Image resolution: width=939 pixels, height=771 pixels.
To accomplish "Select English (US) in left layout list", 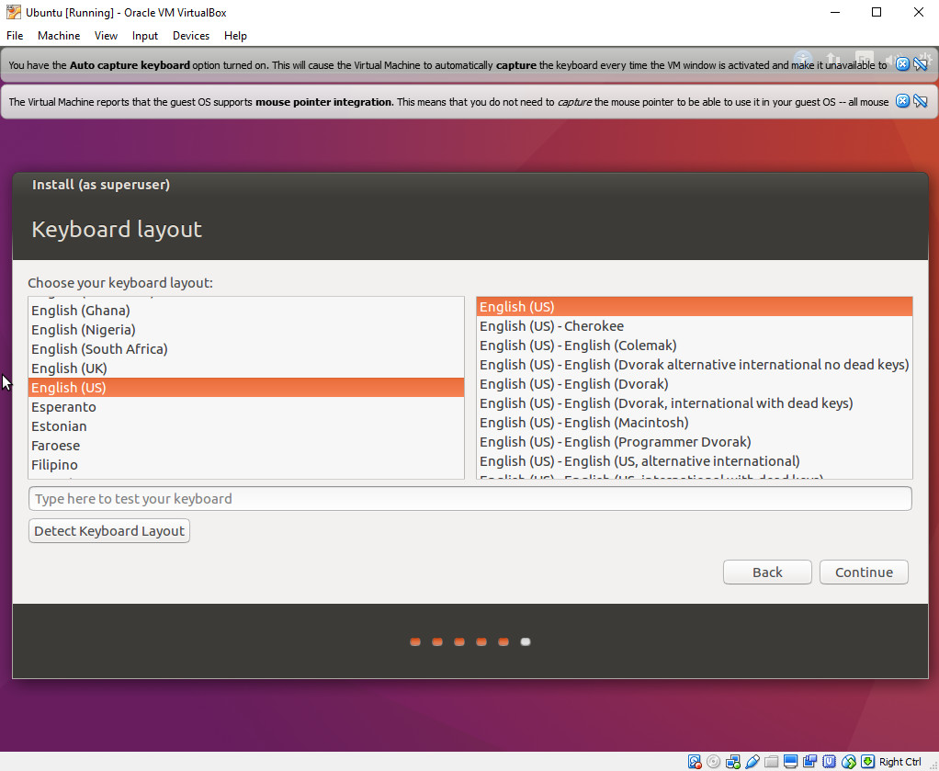I will click(246, 388).
